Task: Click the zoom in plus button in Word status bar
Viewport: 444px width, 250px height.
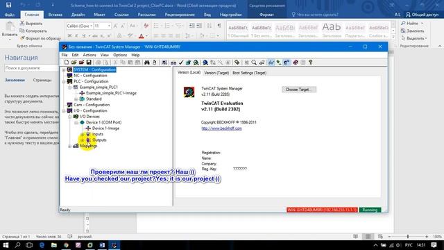Action: point(427,236)
